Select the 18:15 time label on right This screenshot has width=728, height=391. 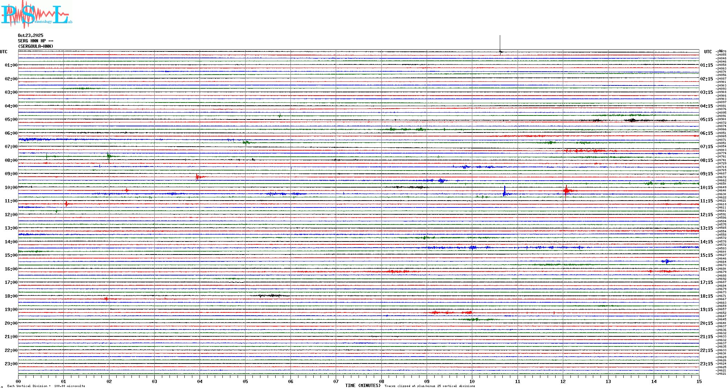[x=706, y=296]
